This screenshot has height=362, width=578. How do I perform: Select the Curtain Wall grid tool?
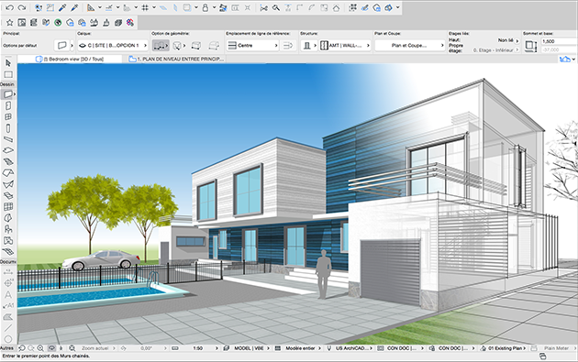[8, 206]
